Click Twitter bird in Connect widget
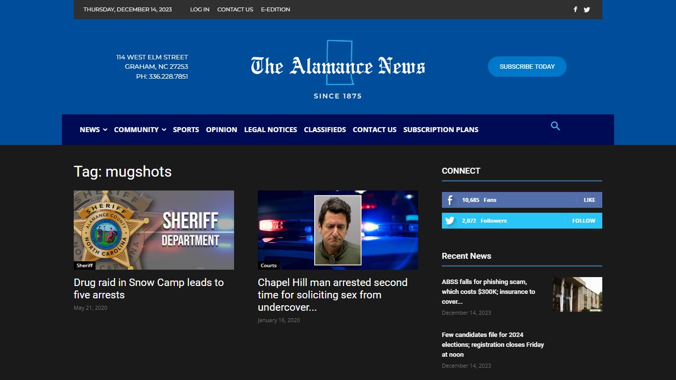This screenshot has height=380, width=676. tap(450, 221)
